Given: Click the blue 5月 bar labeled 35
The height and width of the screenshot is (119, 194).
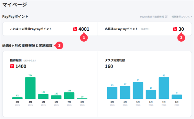Looking at the screenshot, I should coord(138,91).
